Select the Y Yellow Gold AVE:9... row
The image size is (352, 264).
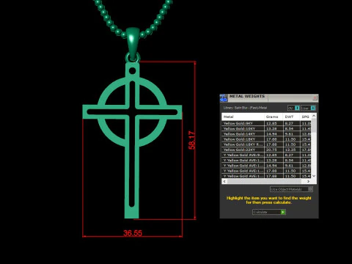266,155
